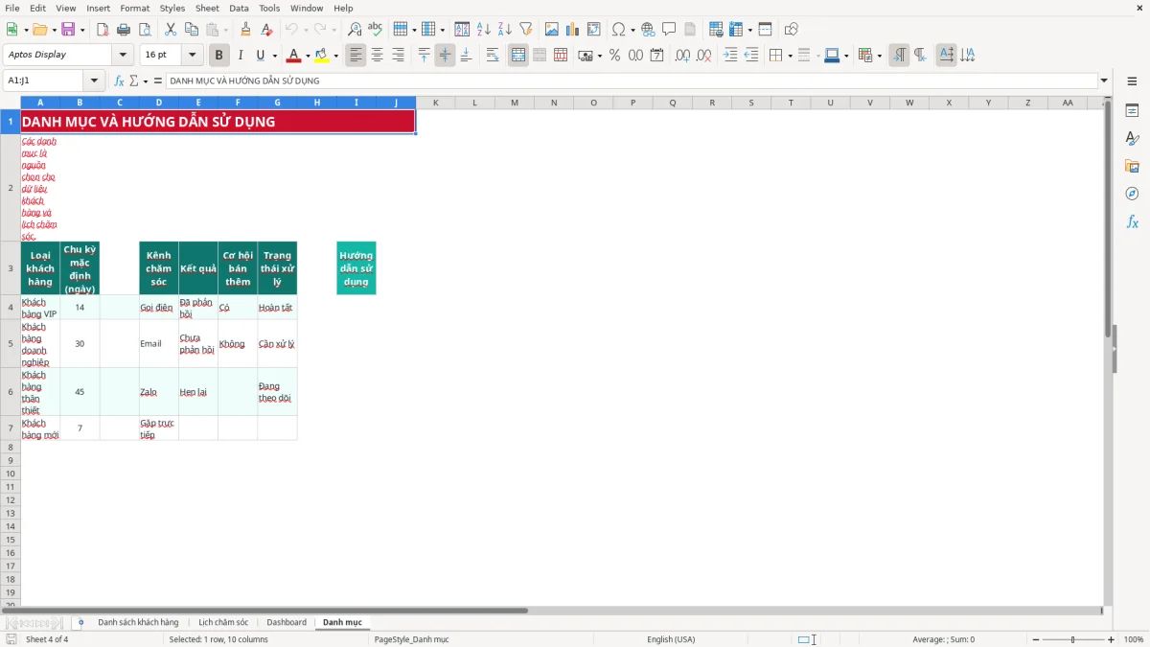Click the 100% zoom level
The image size is (1150, 647).
[x=1134, y=639]
